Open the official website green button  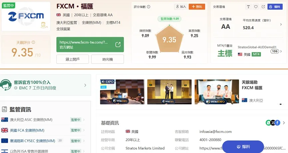point(90,45)
